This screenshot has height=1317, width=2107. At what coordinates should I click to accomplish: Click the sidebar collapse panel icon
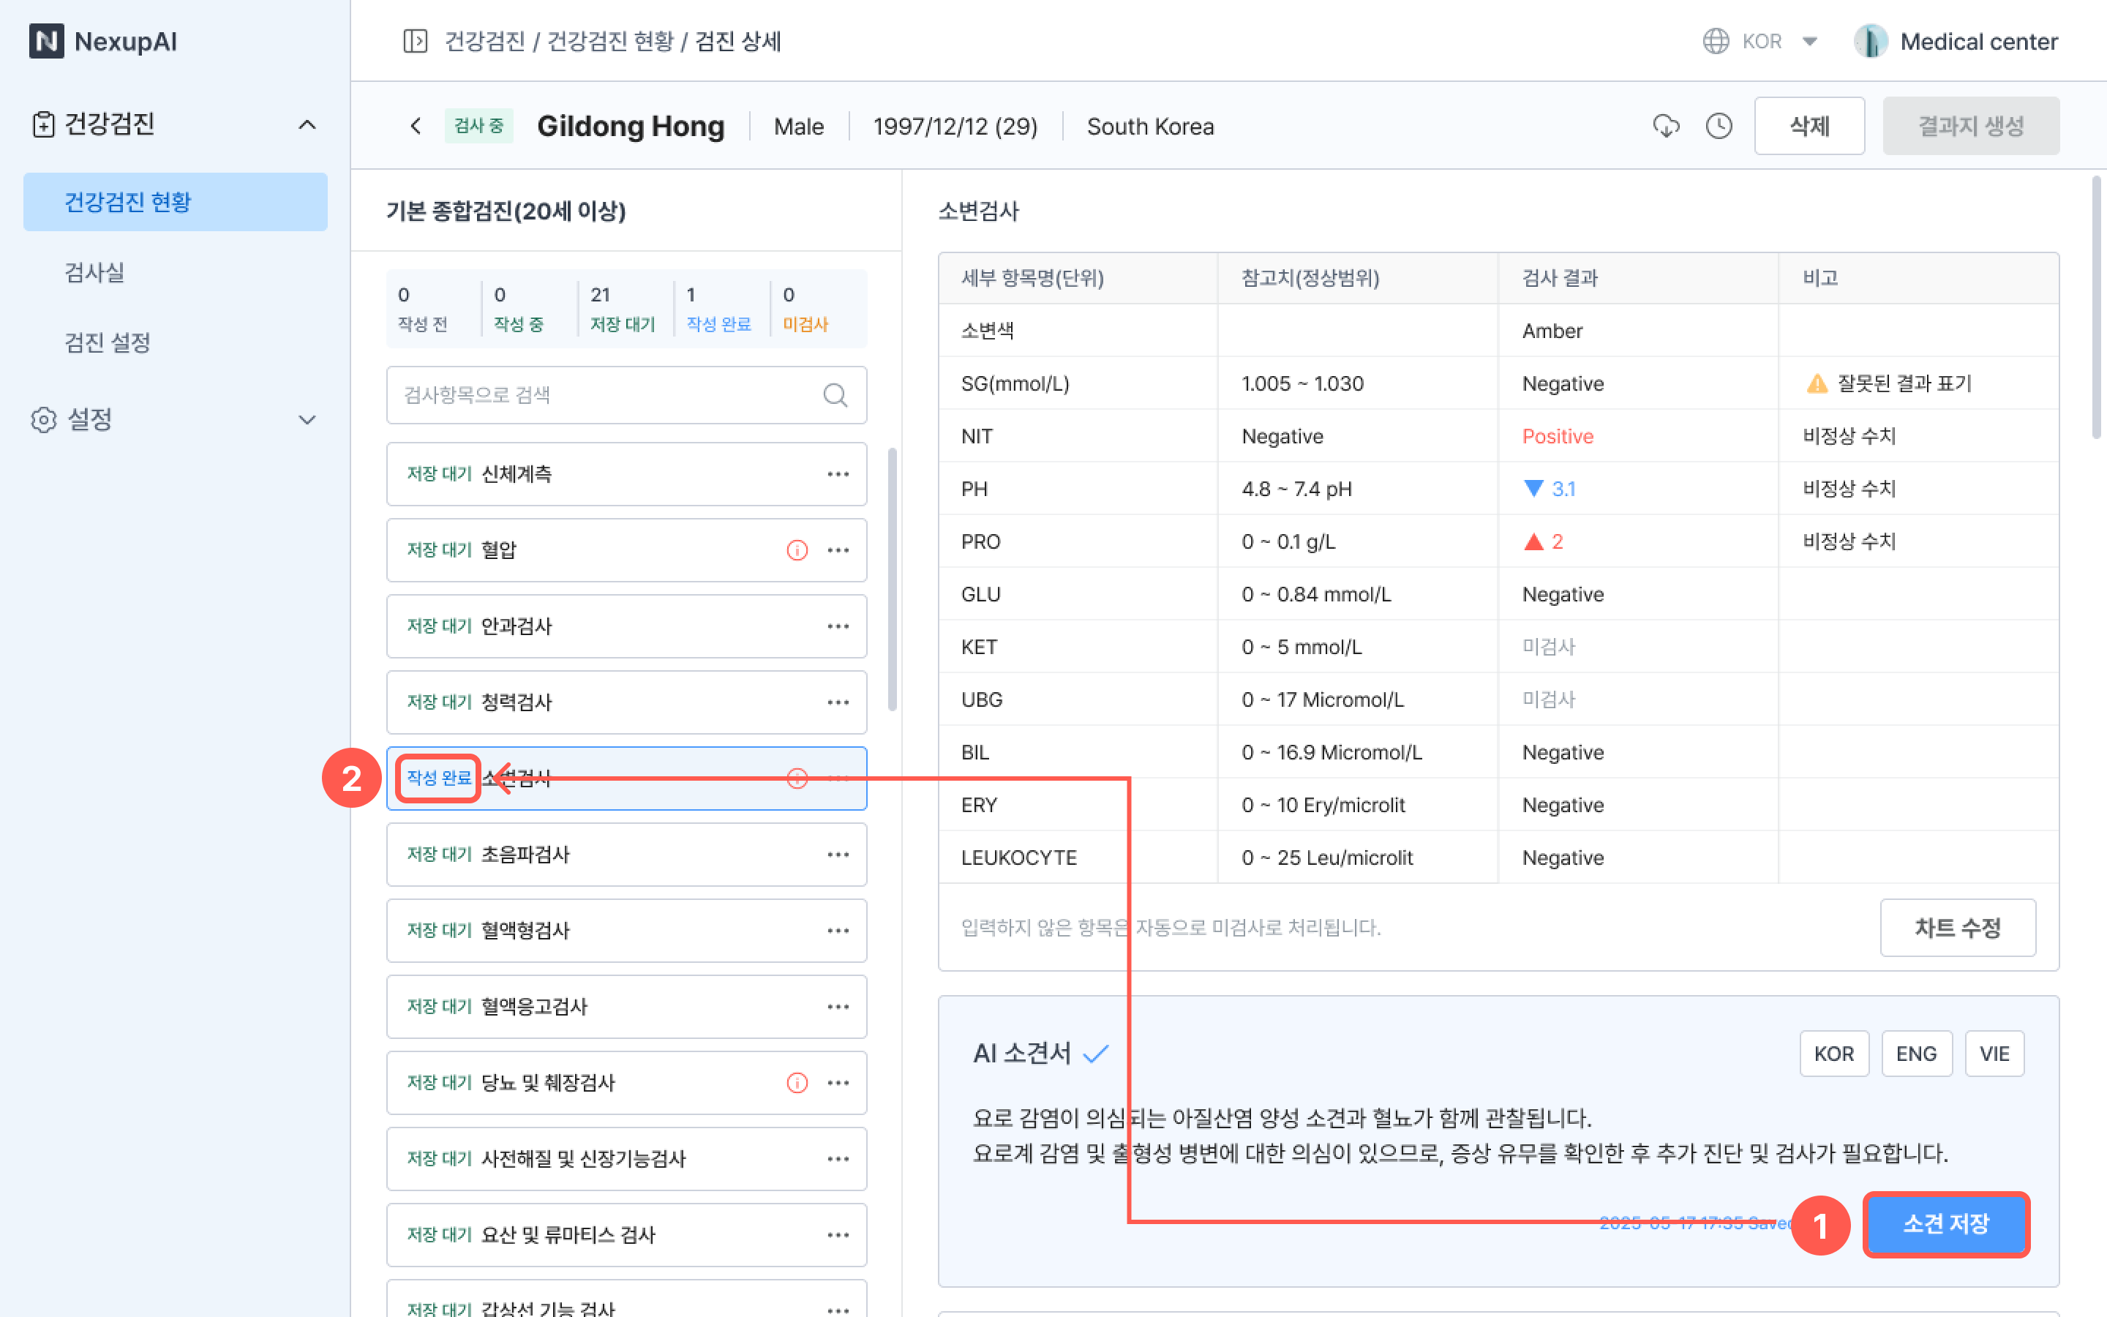coord(416,41)
